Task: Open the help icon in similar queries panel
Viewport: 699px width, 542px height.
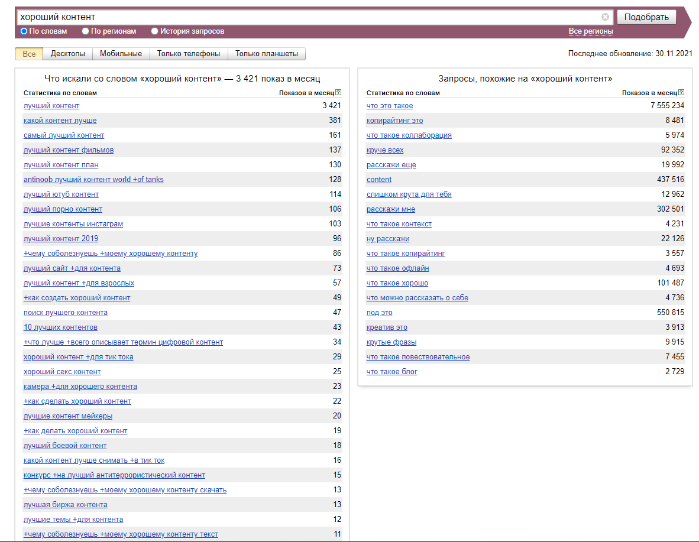Action: [681, 93]
